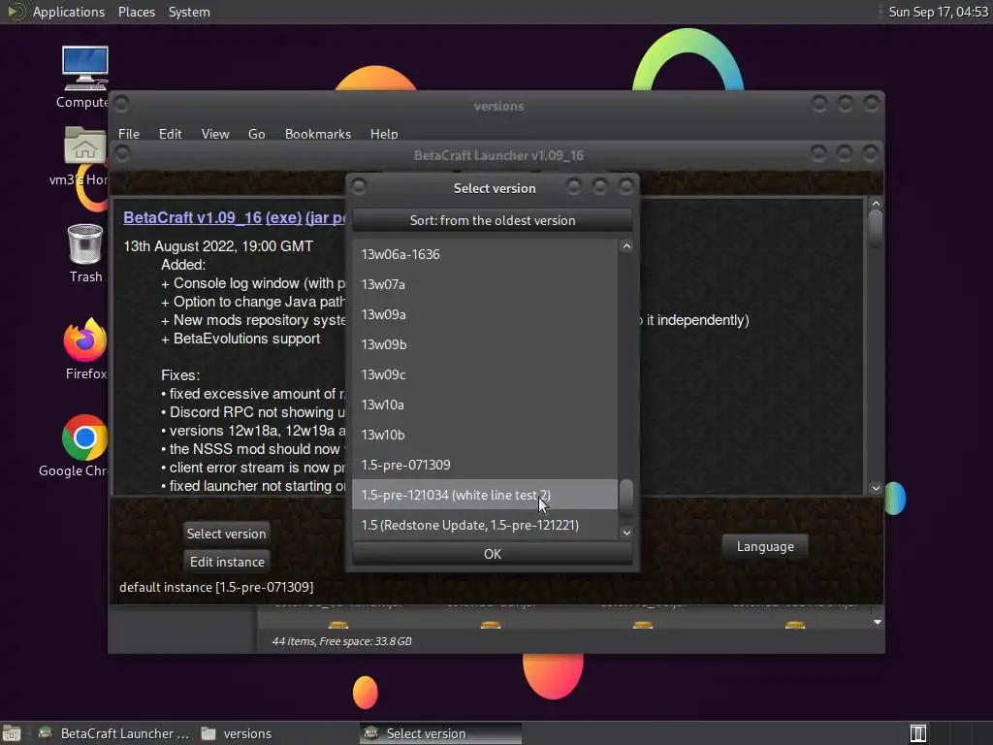
Task: Open the Trash desktop icon
Action: [85, 253]
